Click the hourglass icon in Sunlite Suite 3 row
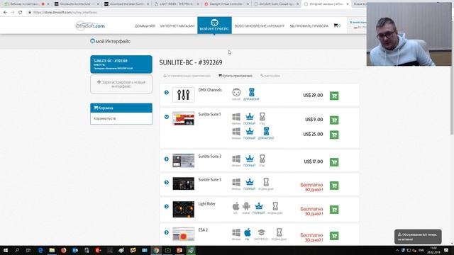Image resolution: width=454 pixels, height=255 pixels. pyautogui.click(x=266, y=182)
